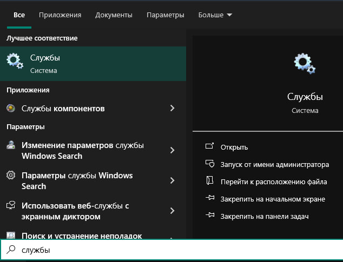Click gear icon beside Параметры службы Windows Search
The width and height of the screenshot is (343, 262).
pos(11,175)
